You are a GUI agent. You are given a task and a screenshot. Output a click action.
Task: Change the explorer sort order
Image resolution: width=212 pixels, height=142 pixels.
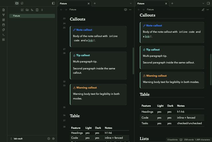pos(32,10)
